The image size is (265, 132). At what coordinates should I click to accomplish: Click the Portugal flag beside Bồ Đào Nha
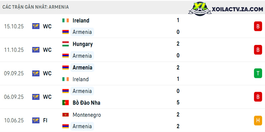[66, 103]
